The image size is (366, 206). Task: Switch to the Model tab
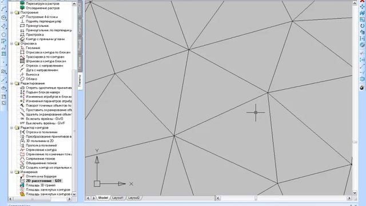click(103, 198)
